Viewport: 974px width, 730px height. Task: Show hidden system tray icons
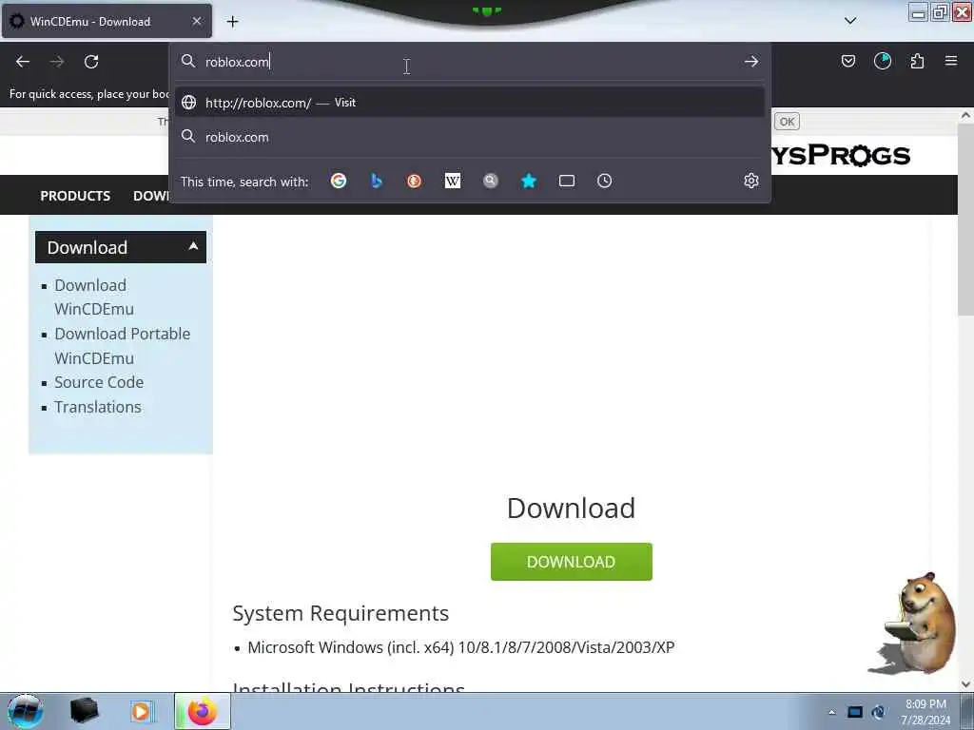[831, 713]
